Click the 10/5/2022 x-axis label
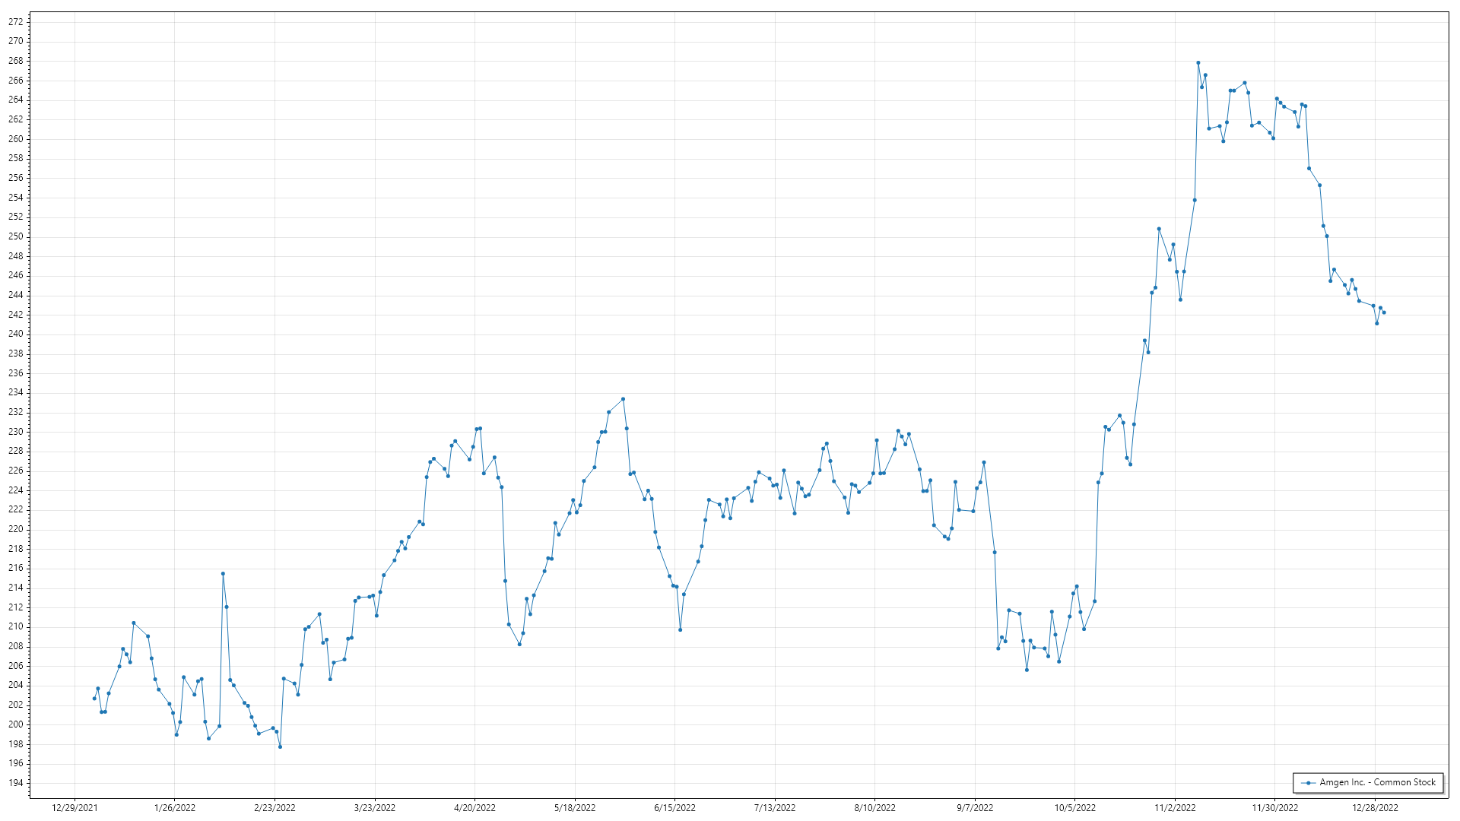 click(1074, 807)
